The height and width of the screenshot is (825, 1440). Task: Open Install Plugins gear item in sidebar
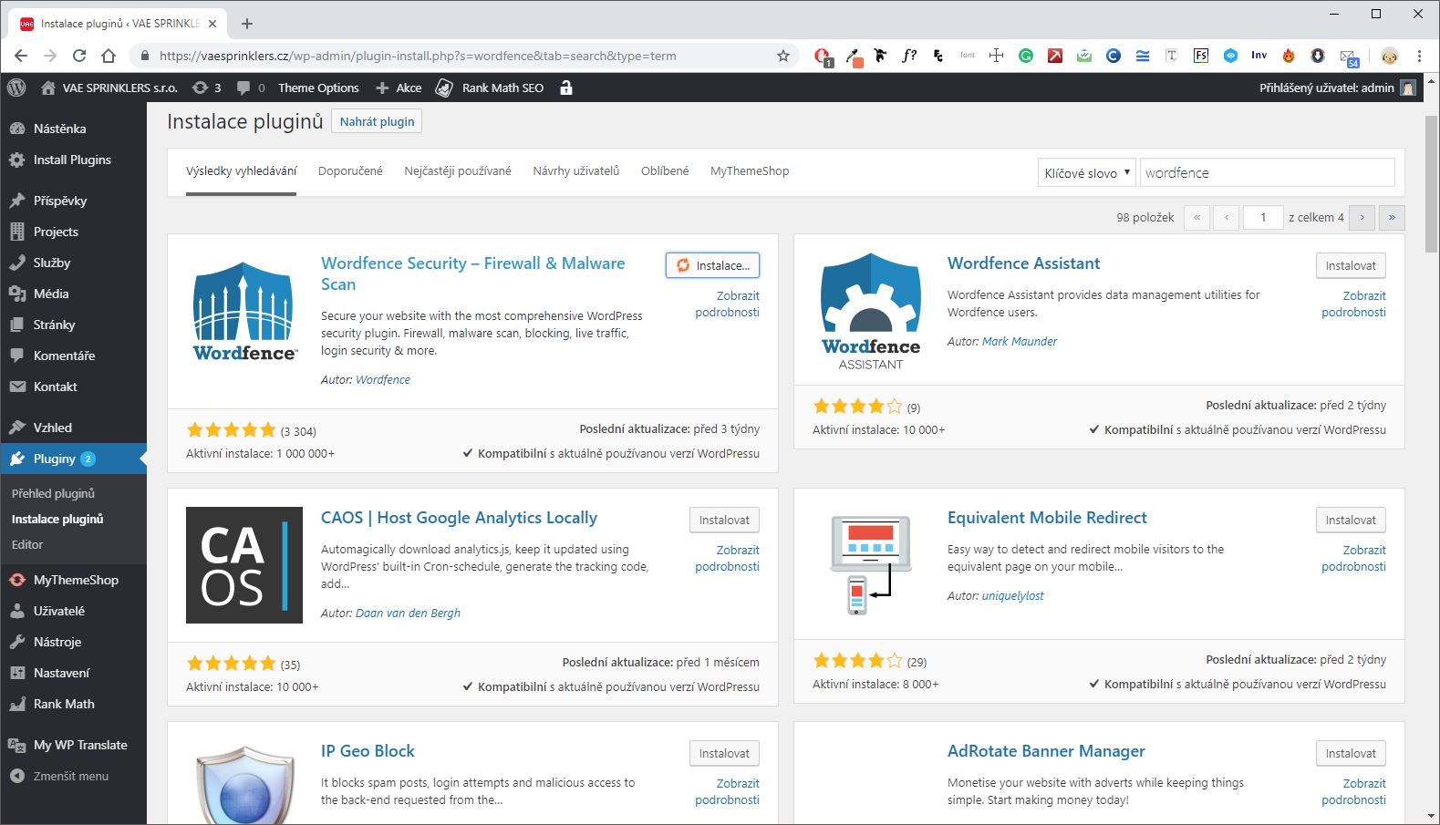pyautogui.click(x=73, y=160)
